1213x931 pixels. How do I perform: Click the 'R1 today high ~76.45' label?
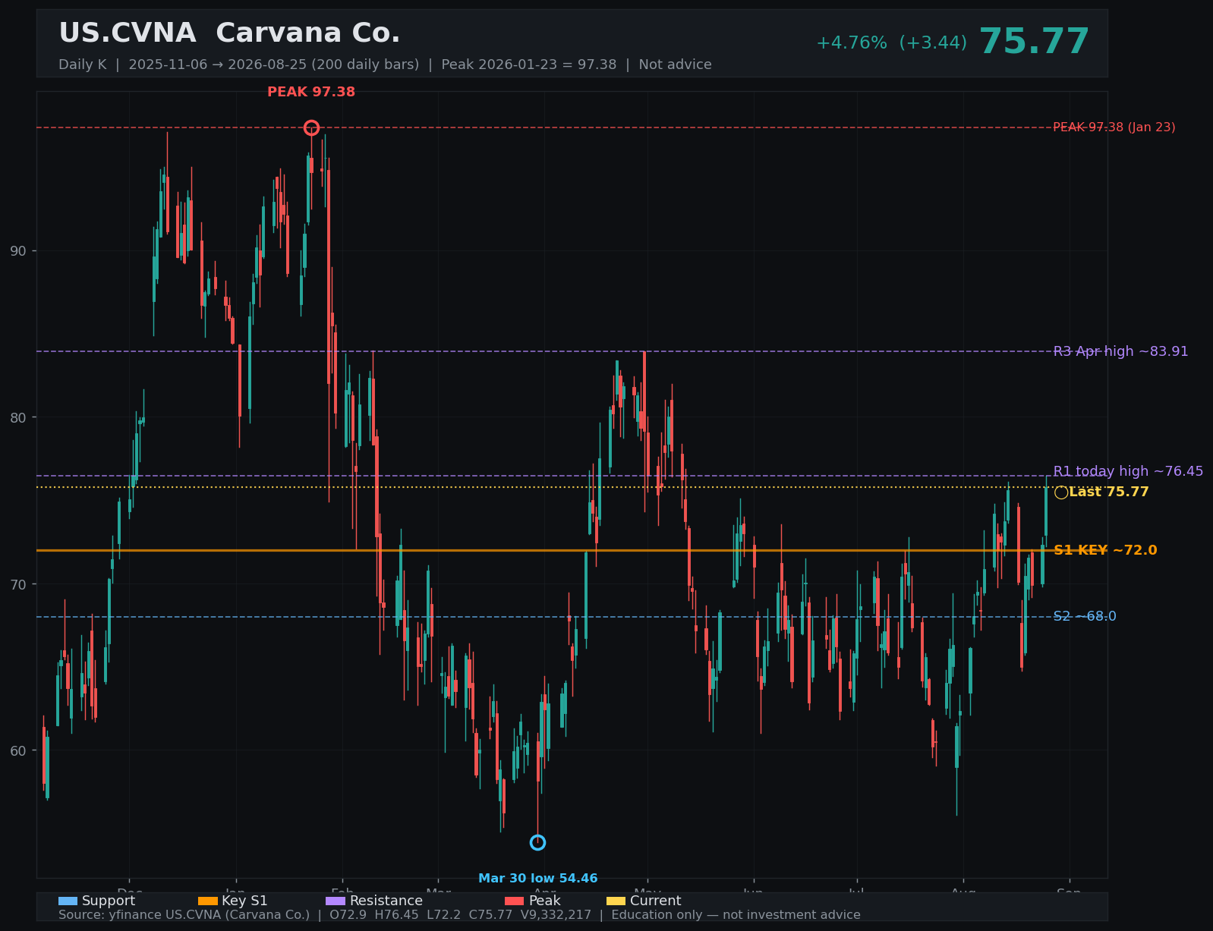[x=1128, y=471]
